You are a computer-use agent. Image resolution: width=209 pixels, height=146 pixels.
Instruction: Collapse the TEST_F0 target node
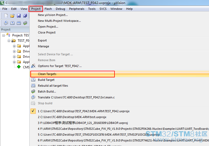pos(9,41)
